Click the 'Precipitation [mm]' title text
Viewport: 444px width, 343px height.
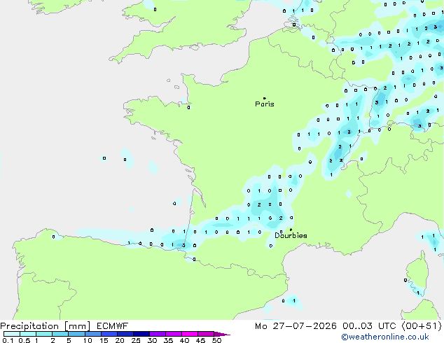[x=46, y=326]
